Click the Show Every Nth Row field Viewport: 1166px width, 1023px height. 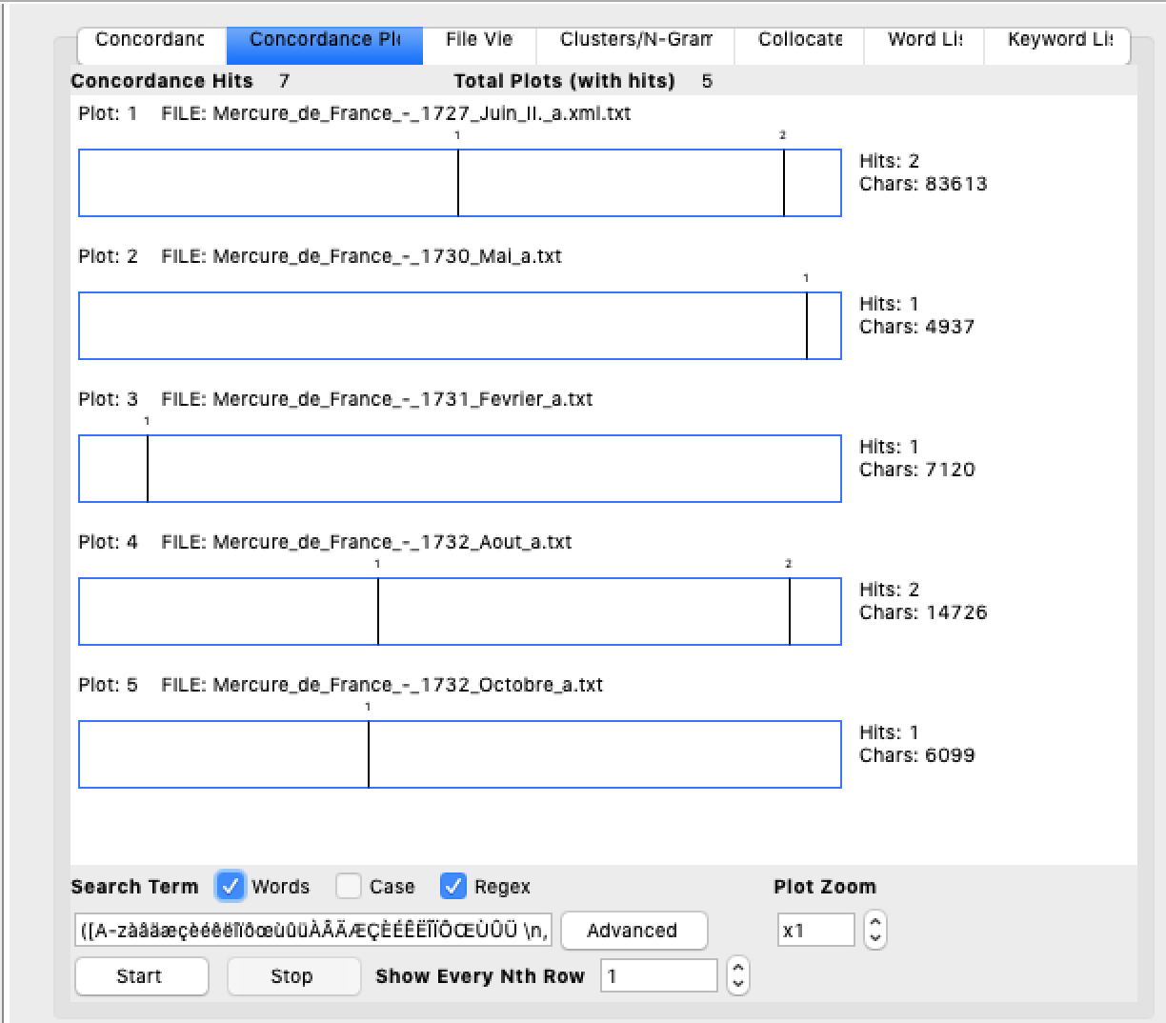point(658,975)
